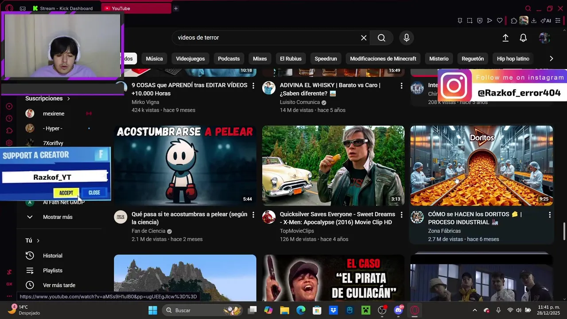Open the YouTube upload/create icon
The height and width of the screenshot is (319, 567).
click(x=505, y=38)
